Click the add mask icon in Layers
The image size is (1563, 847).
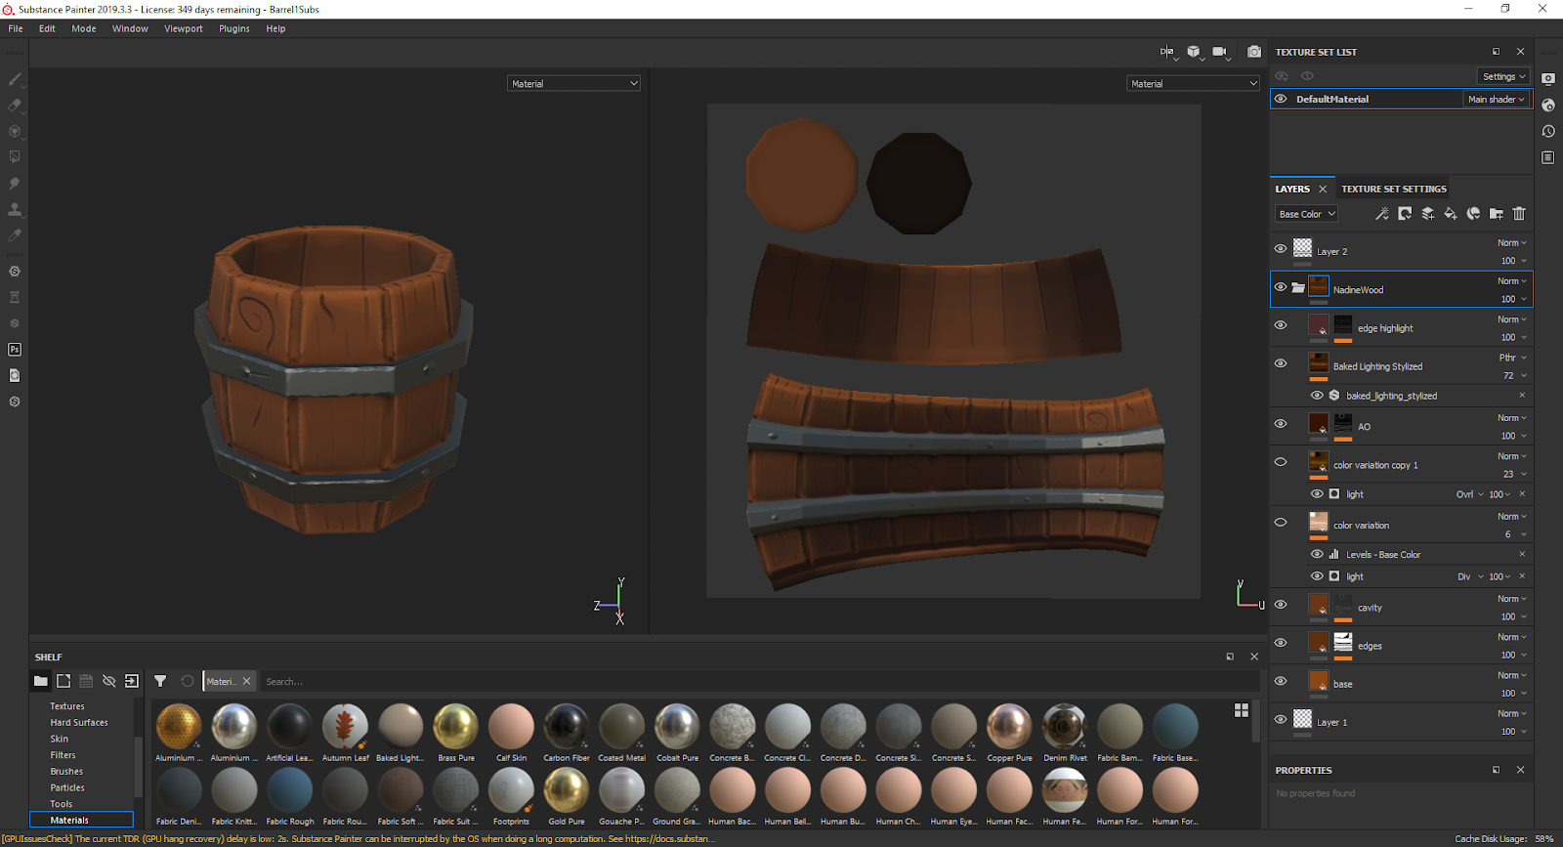coord(1405,214)
